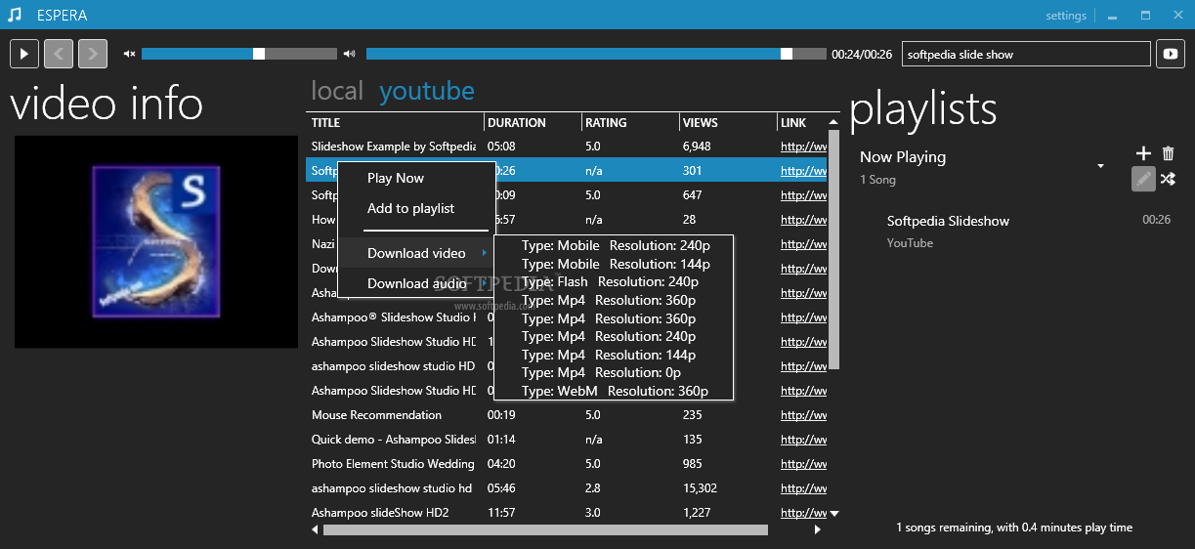Click the 11:57 duration cell

pyautogui.click(x=501, y=513)
